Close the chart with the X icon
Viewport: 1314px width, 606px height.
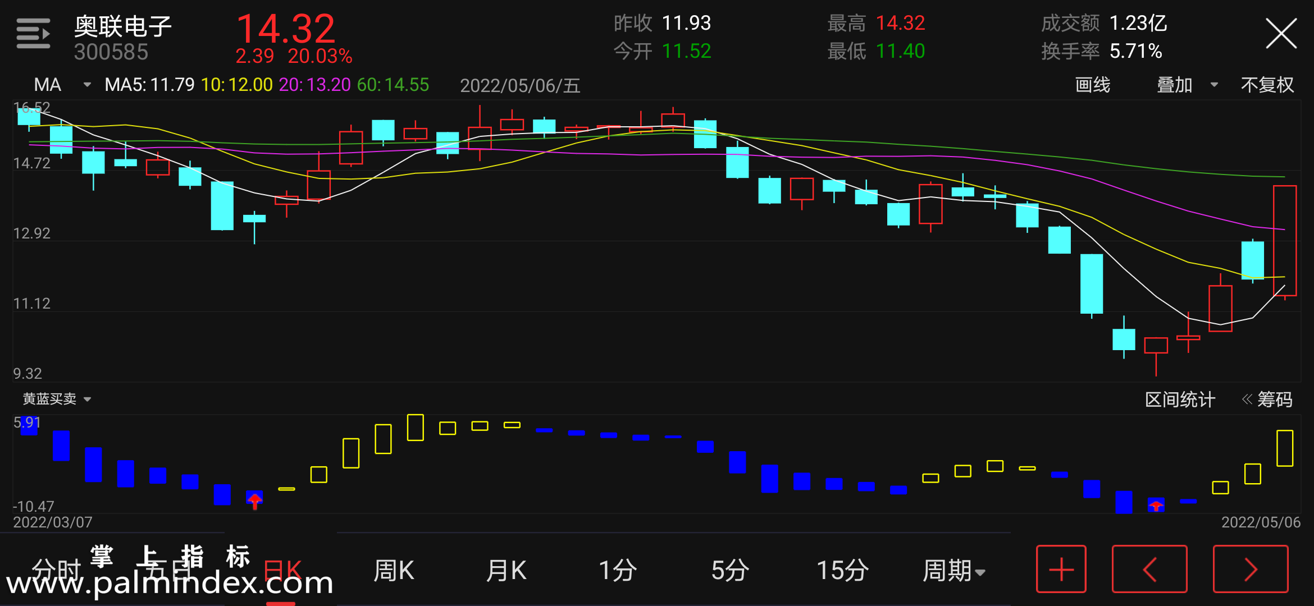click(1281, 34)
